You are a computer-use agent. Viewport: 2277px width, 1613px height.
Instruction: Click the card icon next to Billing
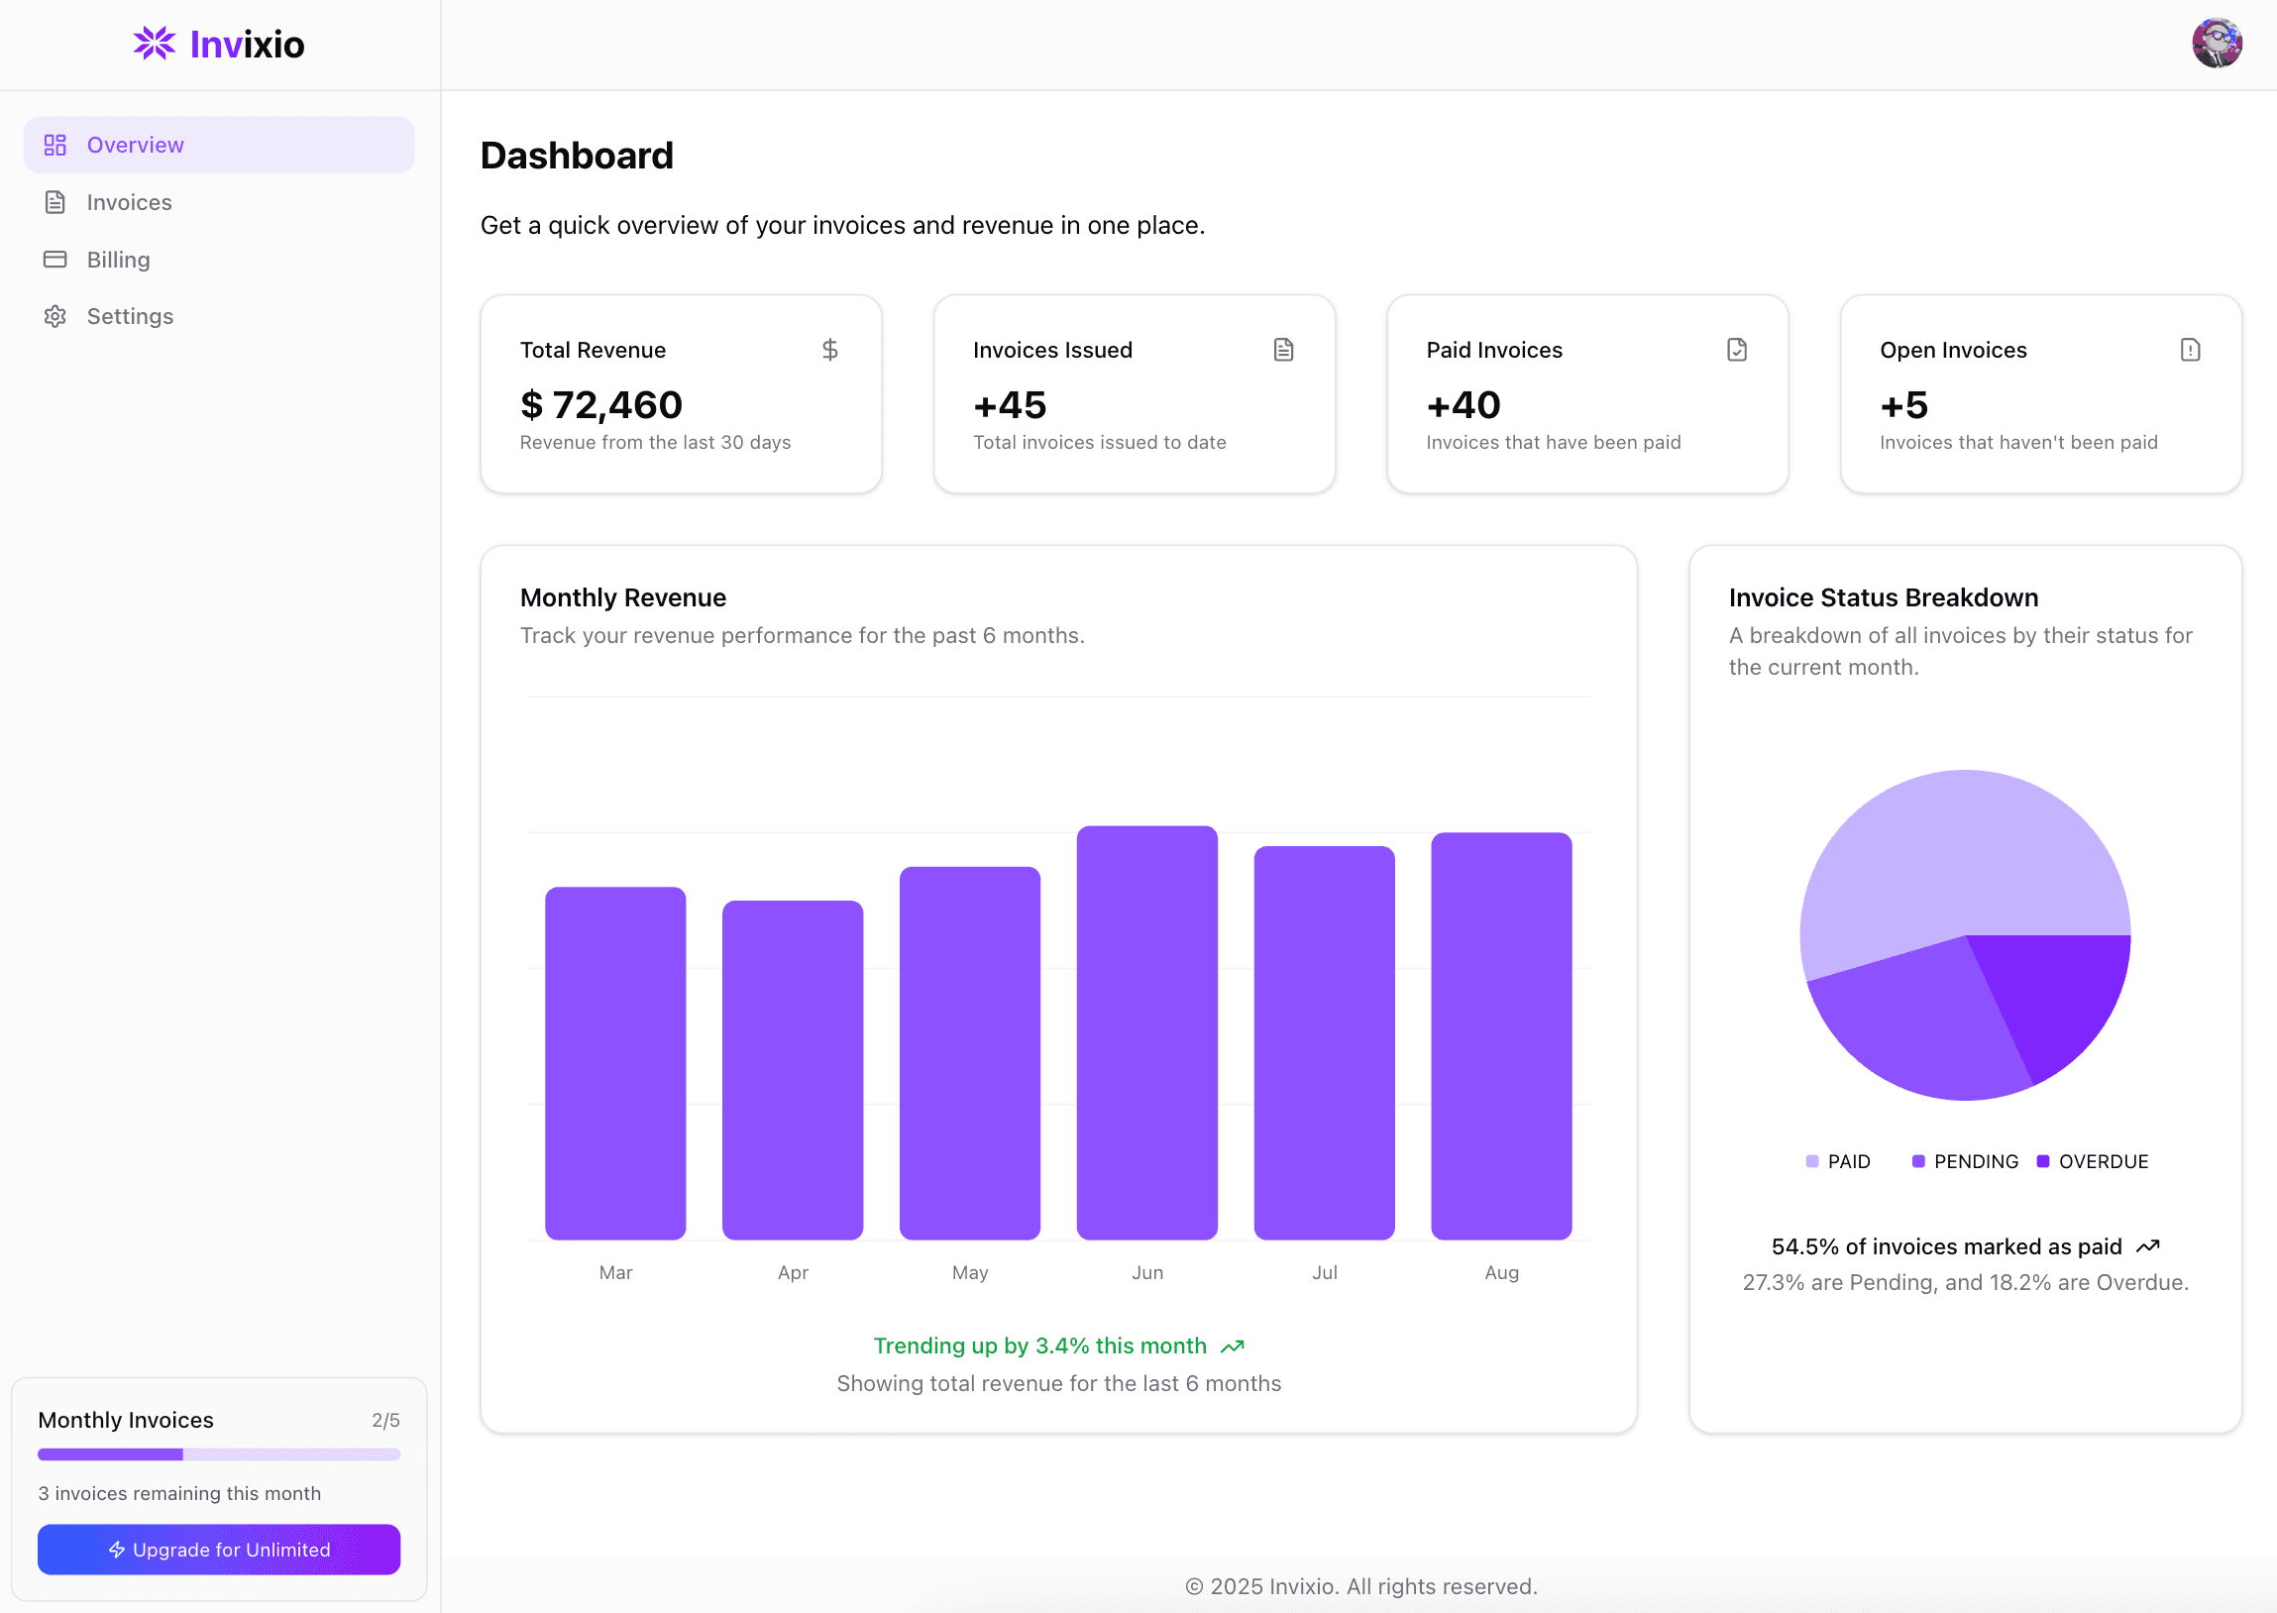point(54,260)
